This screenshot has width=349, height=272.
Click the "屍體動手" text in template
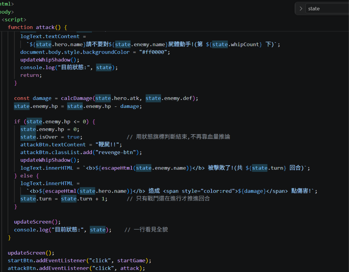coord(179,44)
